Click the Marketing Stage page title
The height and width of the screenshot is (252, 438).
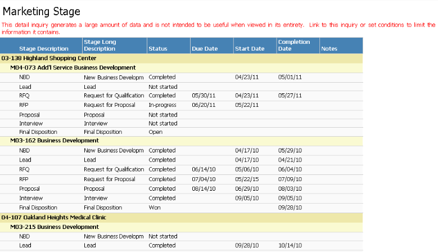point(42,11)
